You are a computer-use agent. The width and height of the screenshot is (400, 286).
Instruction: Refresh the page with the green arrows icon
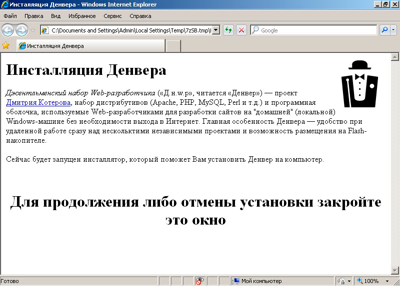tap(228, 30)
